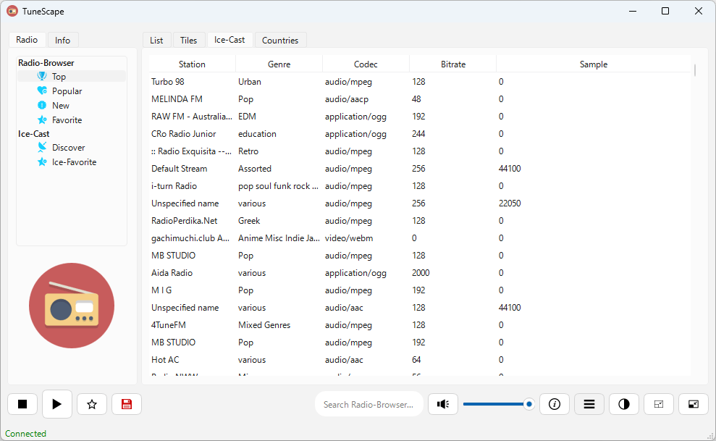
Task: Click the mini-window layout icon
Action: [x=659, y=404]
